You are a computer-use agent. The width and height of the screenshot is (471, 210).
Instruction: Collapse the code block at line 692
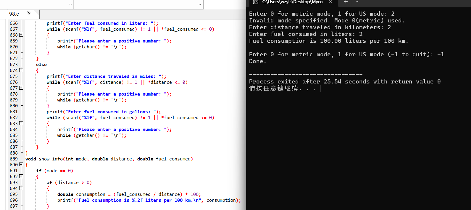(x=21, y=176)
